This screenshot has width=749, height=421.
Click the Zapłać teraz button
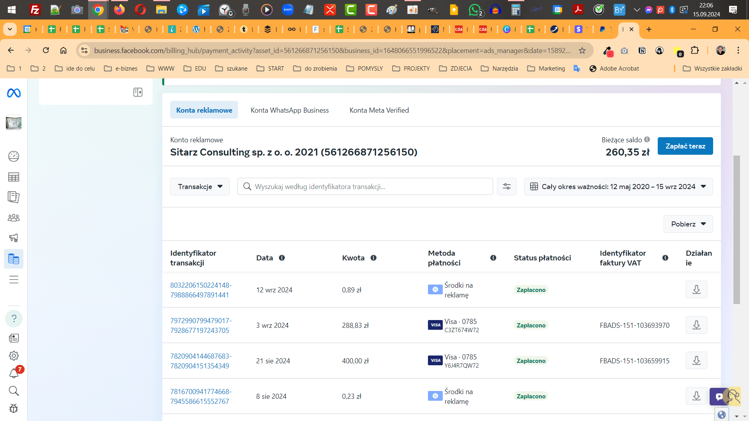coord(685,146)
